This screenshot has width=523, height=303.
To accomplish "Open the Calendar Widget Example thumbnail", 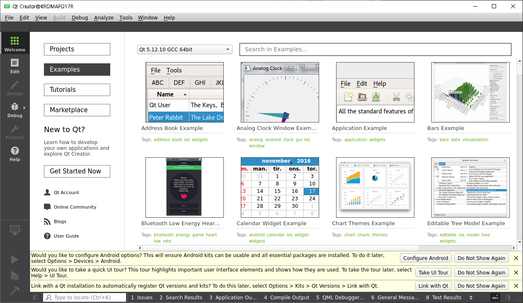I will tap(280, 188).
